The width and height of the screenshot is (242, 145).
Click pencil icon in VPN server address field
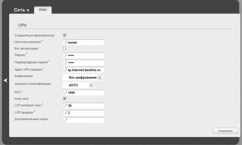(66, 70)
